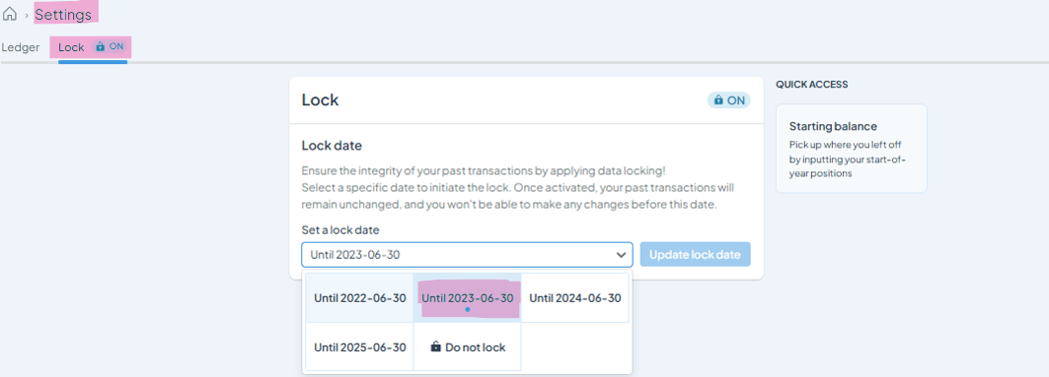The width and height of the screenshot is (1049, 377).
Task: Go to the home page via house icon
Action: point(10,14)
